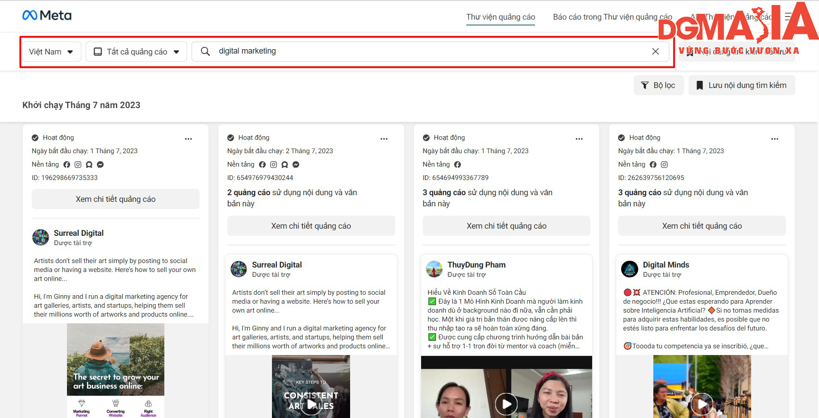Open more options on ad 654694993367789

point(579,139)
